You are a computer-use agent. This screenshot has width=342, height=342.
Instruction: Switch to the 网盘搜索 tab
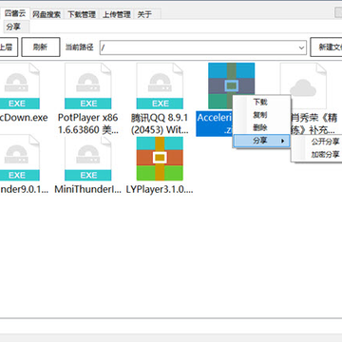click(47, 14)
